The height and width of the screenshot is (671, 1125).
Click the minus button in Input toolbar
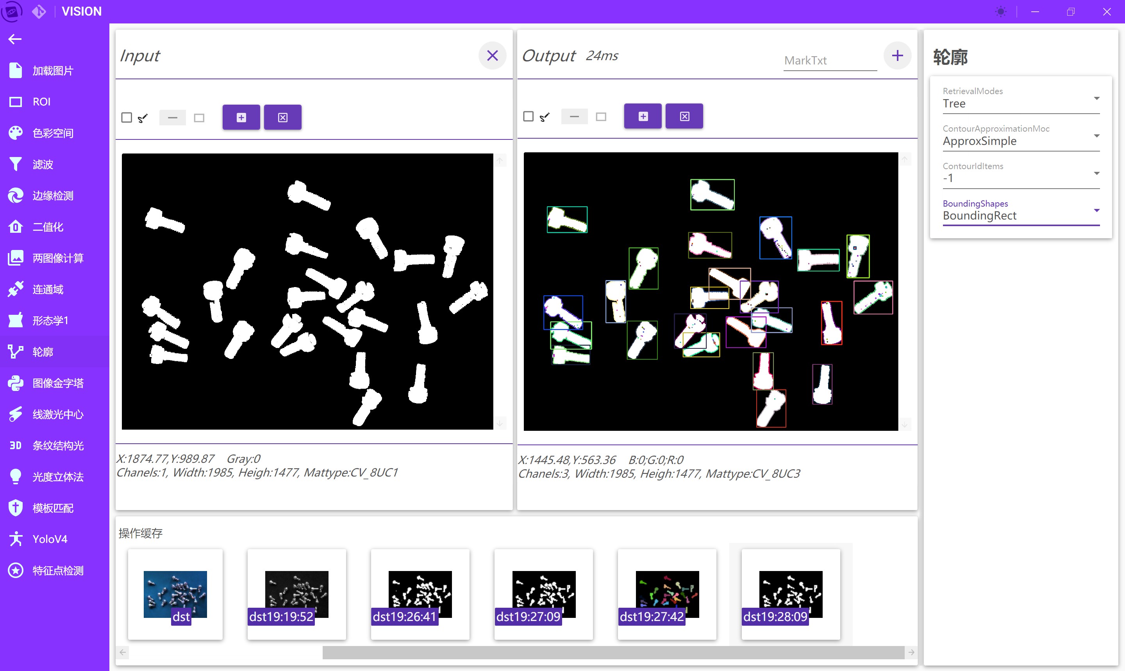click(x=172, y=118)
